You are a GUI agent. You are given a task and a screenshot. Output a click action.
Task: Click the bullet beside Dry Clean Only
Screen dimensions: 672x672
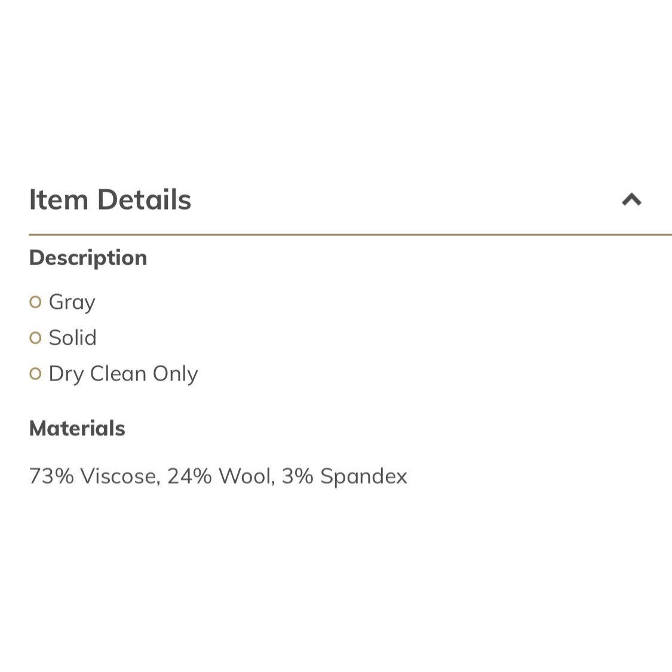tap(35, 374)
